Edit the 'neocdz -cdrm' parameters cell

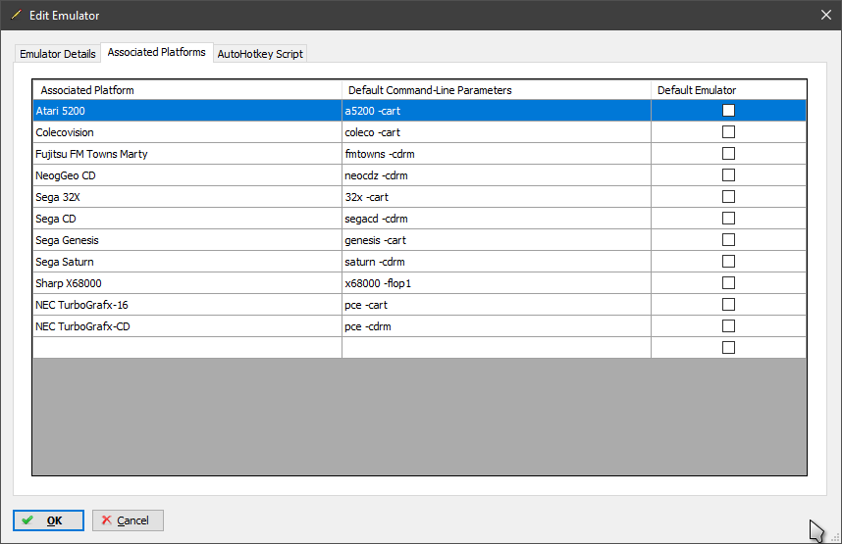(x=497, y=174)
